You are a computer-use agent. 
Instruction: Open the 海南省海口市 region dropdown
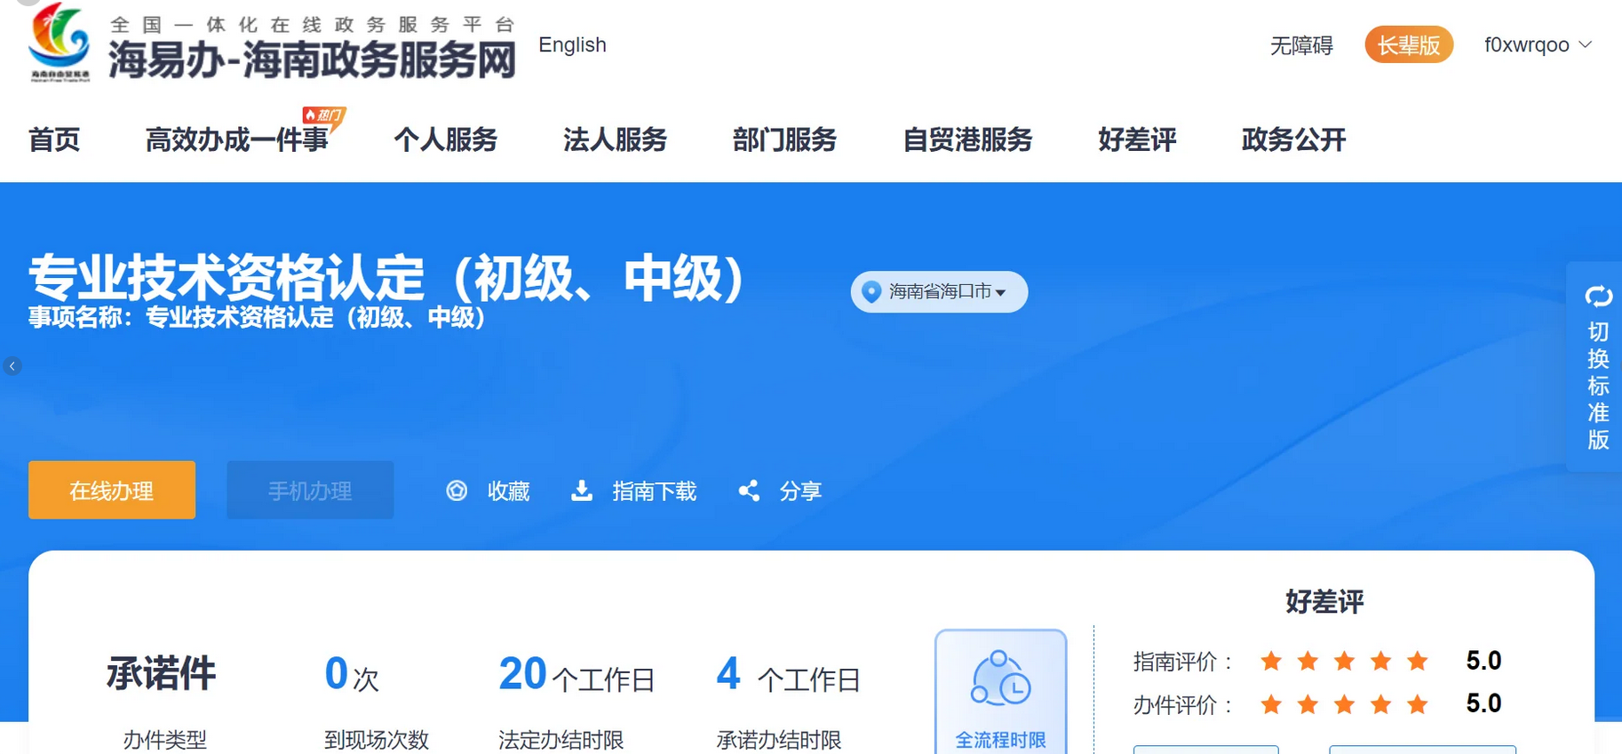pyautogui.click(x=939, y=292)
